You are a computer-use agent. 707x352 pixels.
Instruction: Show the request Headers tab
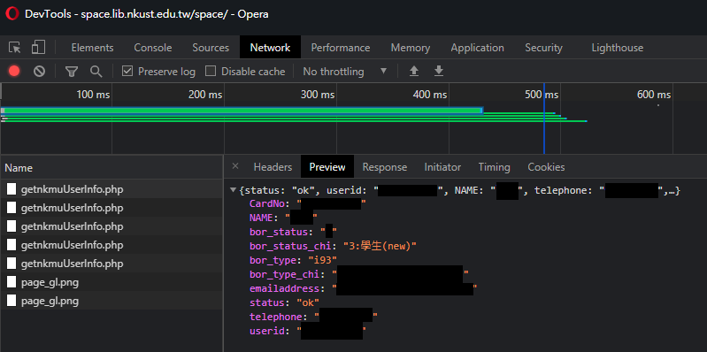click(x=273, y=167)
